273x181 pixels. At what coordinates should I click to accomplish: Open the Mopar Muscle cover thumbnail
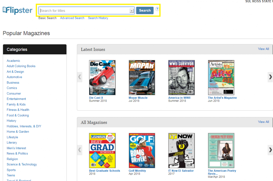(x=142, y=78)
